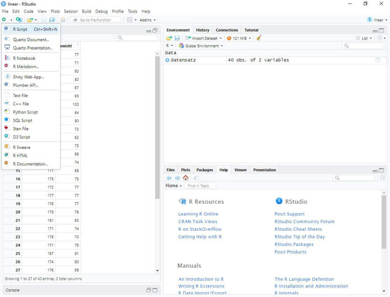Switch to the Connections tab

(227, 30)
